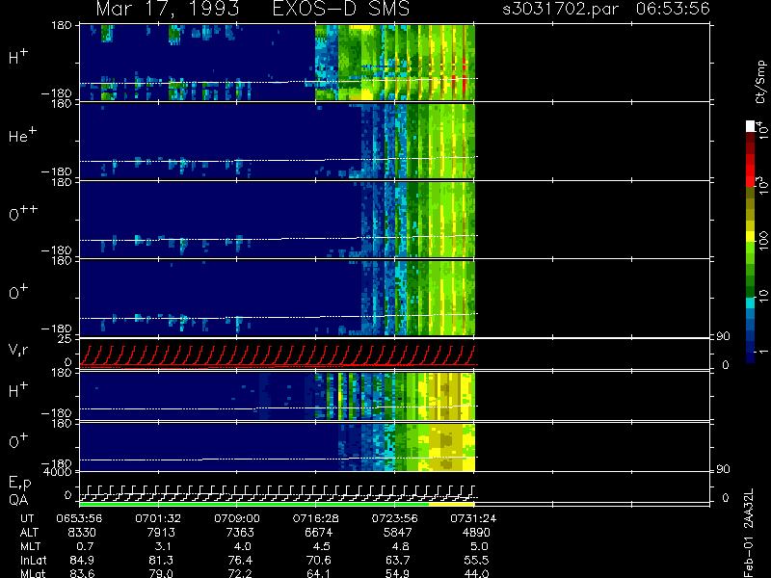Image resolution: width=771 pixels, height=578 pixels.
Task: Click the UT value "0723:56"
Action: (394, 518)
